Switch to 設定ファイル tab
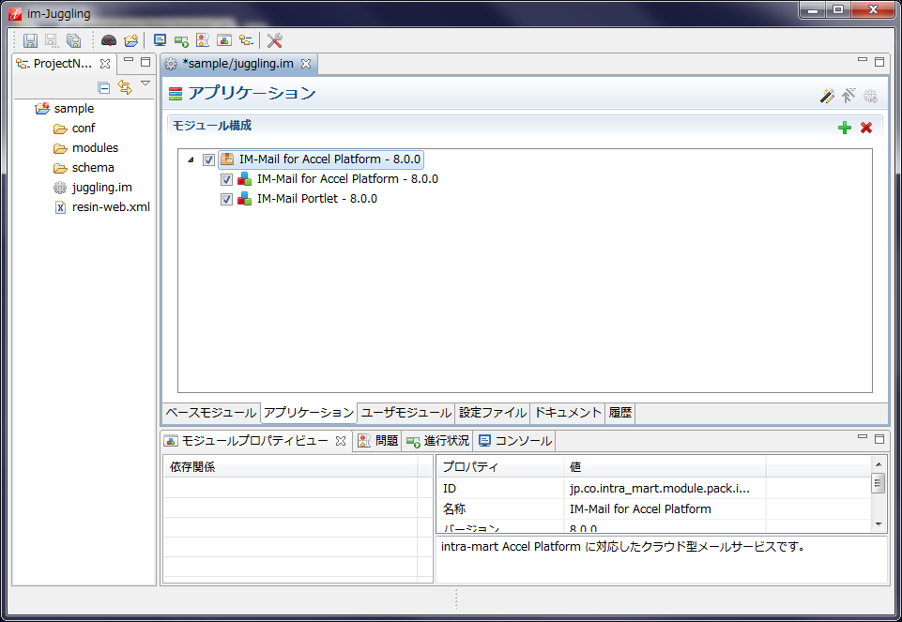Image resolution: width=902 pixels, height=622 pixels. (x=493, y=413)
